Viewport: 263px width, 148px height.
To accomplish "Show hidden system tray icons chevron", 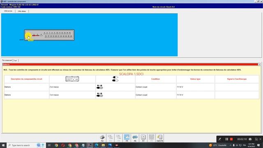I will [231, 145].
